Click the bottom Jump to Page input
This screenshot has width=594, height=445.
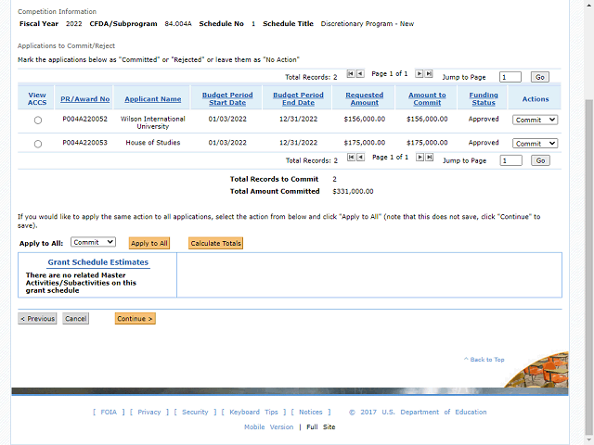click(510, 160)
